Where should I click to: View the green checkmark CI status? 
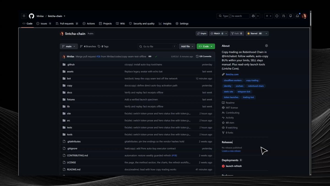(156, 56)
